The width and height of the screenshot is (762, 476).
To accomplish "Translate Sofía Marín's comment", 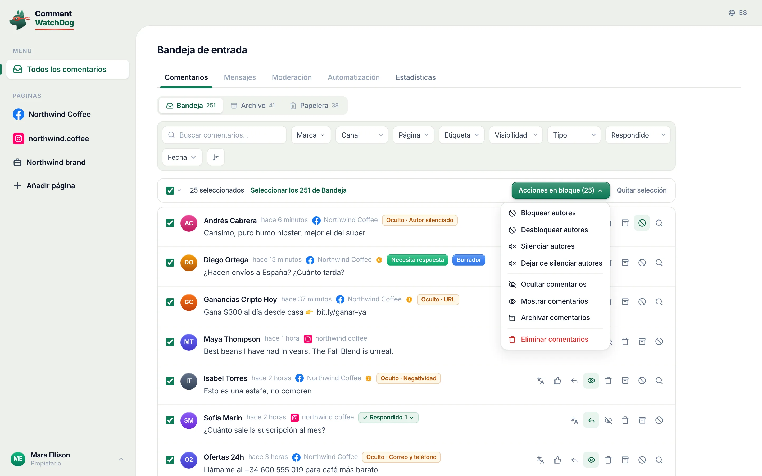I will click(574, 420).
